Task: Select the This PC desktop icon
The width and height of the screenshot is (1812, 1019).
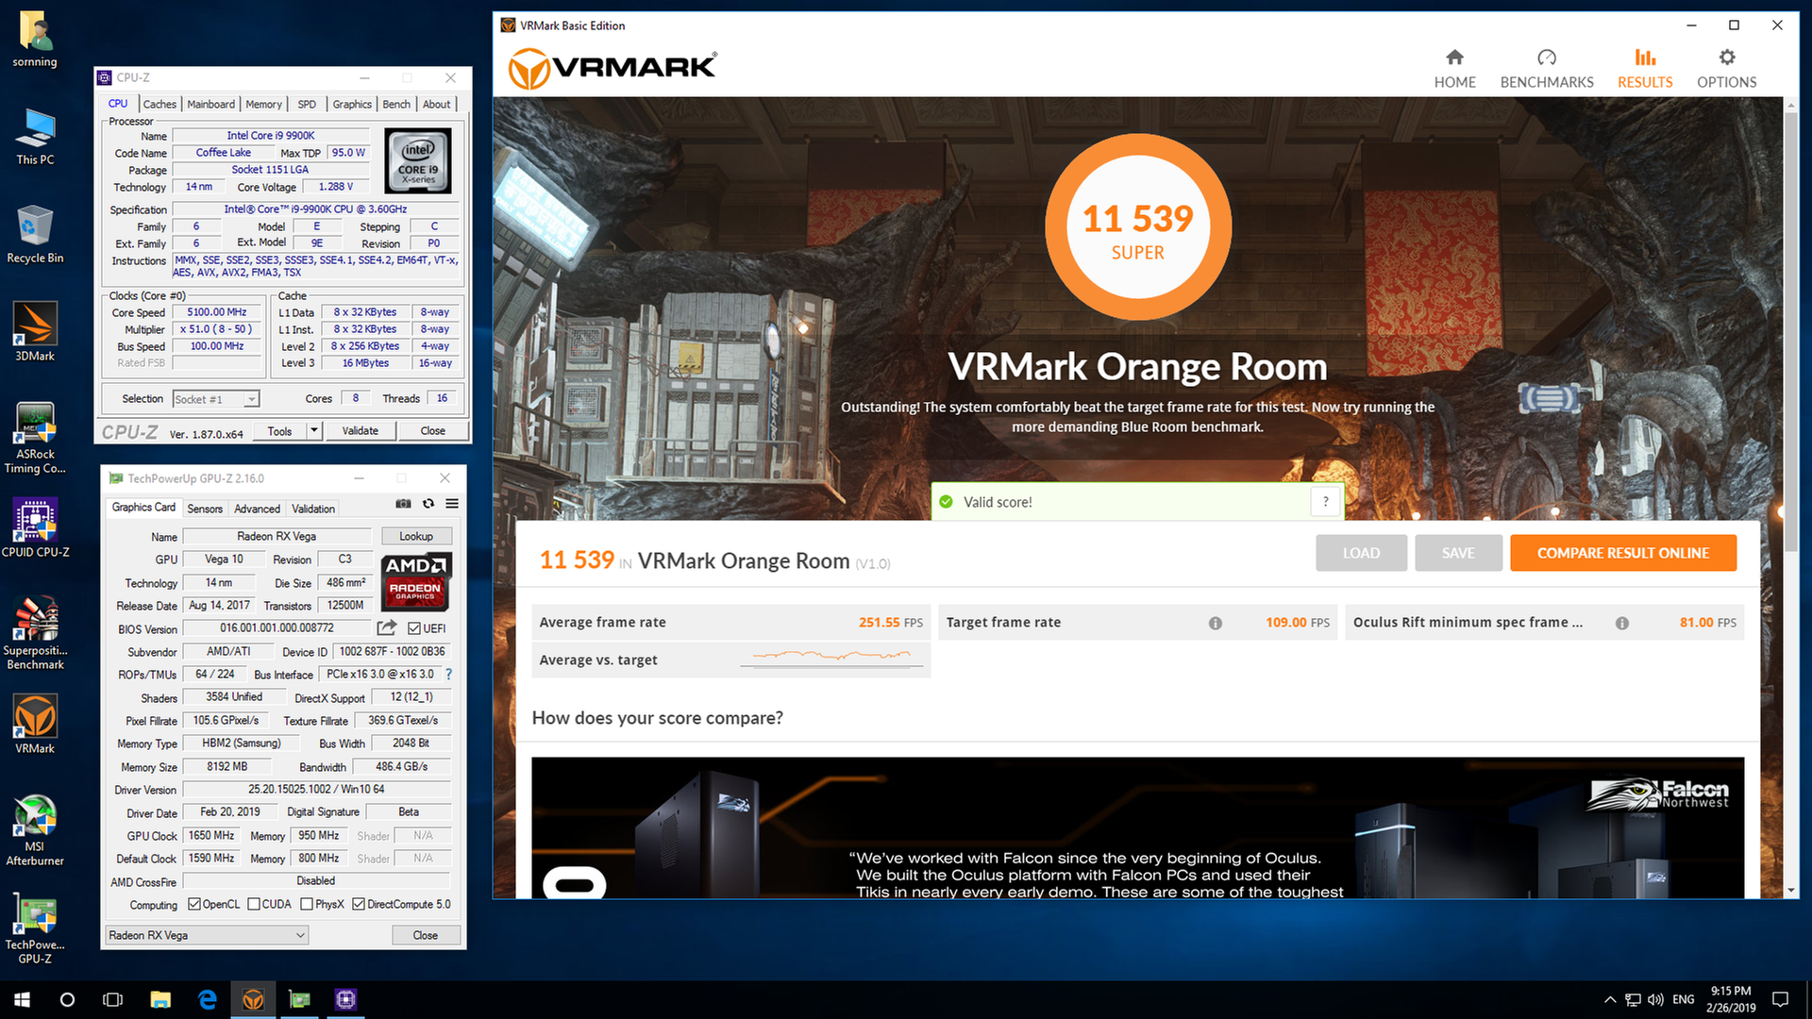Action: click(35, 137)
